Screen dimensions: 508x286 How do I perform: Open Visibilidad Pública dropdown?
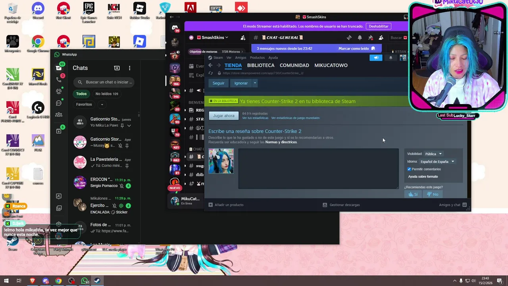[x=433, y=154]
